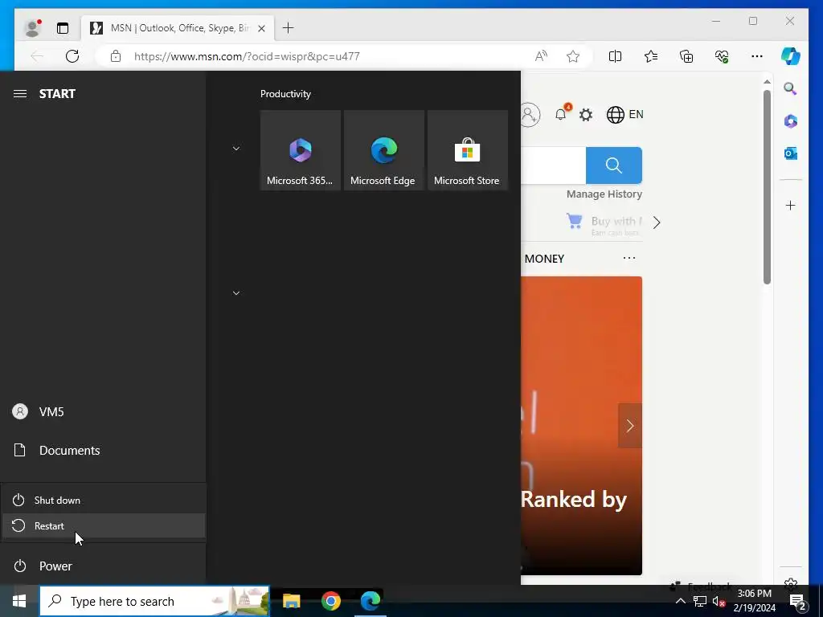Activate Read aloud icon in address bar
The height and width of the screenshot is (617, 823).
coord(541,56)
